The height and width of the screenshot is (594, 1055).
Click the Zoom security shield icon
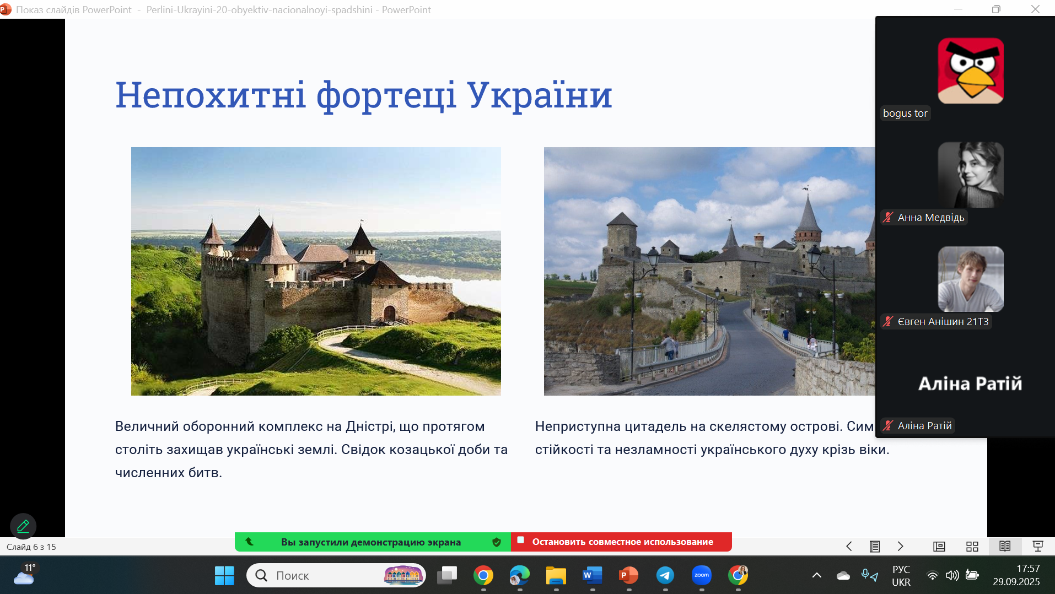point(496,542)
